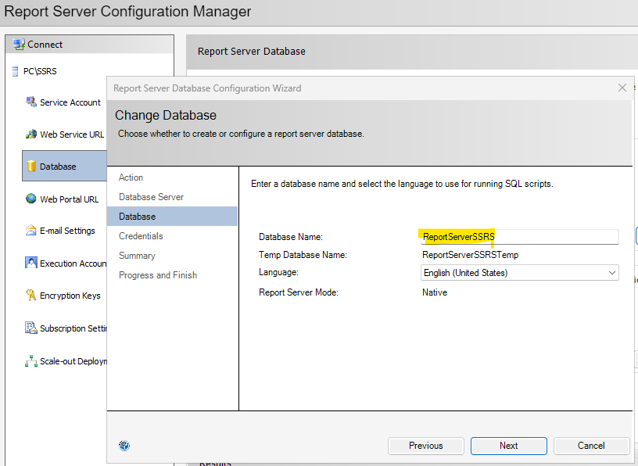
Task: Click the Web Service URL icon
Action: (x=31, y=134)
